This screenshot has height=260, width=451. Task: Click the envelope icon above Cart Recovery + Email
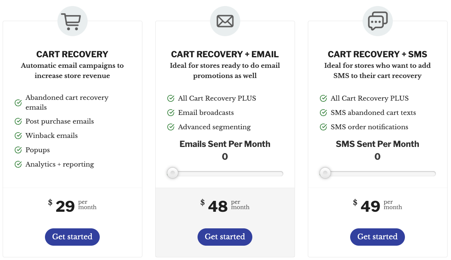click(225, 21)
